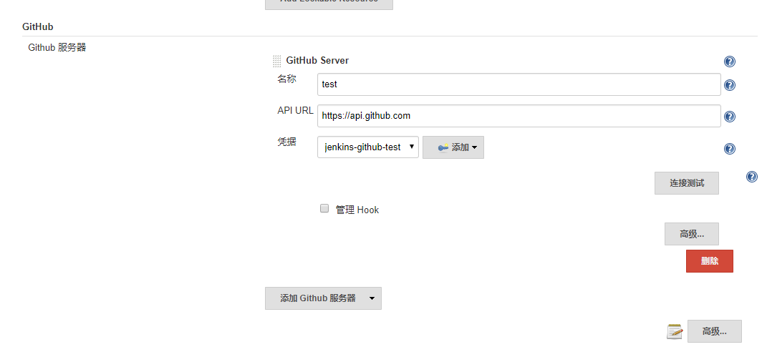
Task: Click the 高级... button under 管理 Hook
Action: click(x=692, y=234)
